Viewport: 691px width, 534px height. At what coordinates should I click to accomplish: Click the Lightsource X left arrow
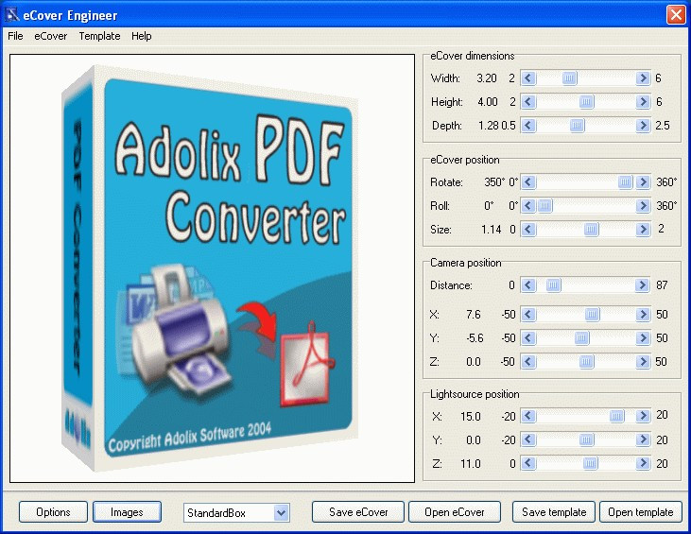528,416
